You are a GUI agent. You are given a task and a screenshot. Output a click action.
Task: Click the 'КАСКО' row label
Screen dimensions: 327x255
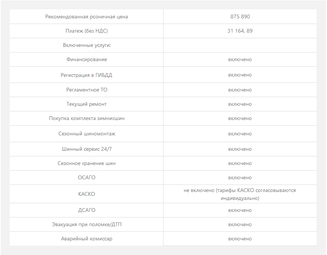click(86, 194)
